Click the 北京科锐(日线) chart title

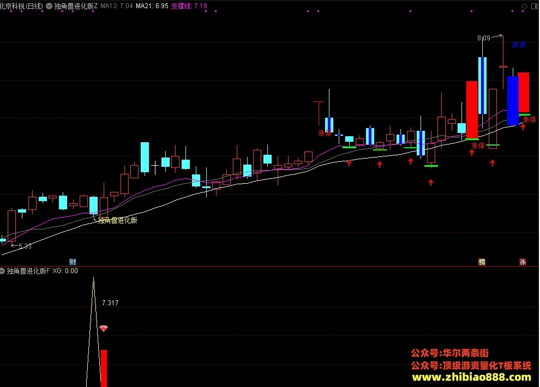coord(21,6)
